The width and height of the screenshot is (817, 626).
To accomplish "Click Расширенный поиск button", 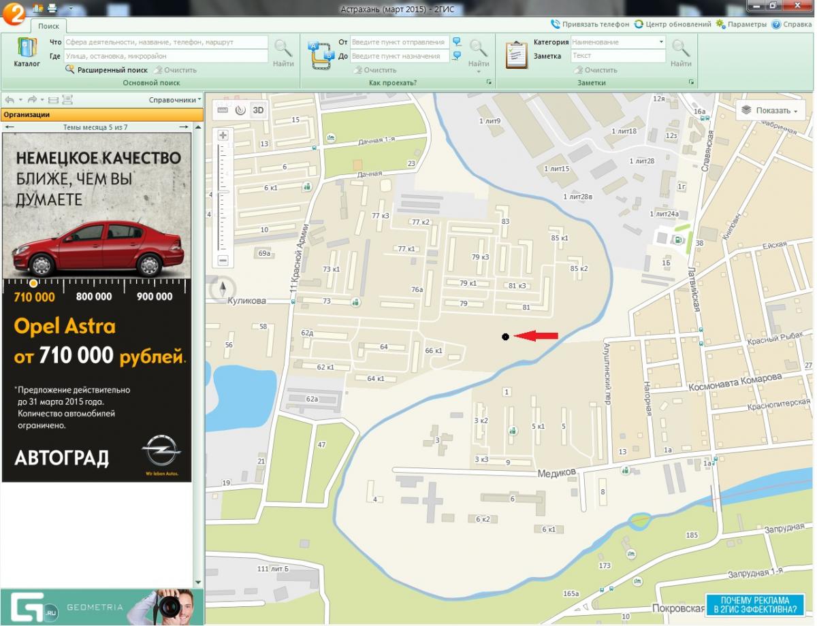I will 106,69.
